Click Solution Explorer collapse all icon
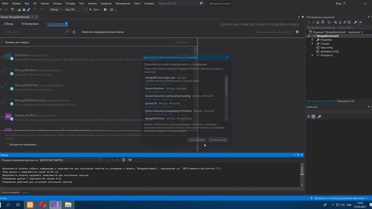Screen dimensions: 372x209 (345, 22)
